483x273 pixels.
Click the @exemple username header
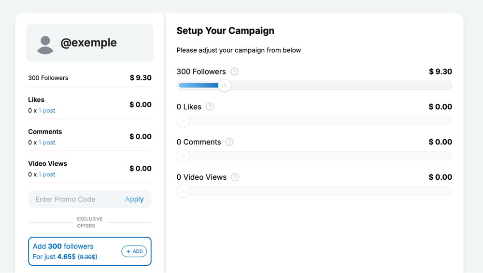click(x=88, y=43)
